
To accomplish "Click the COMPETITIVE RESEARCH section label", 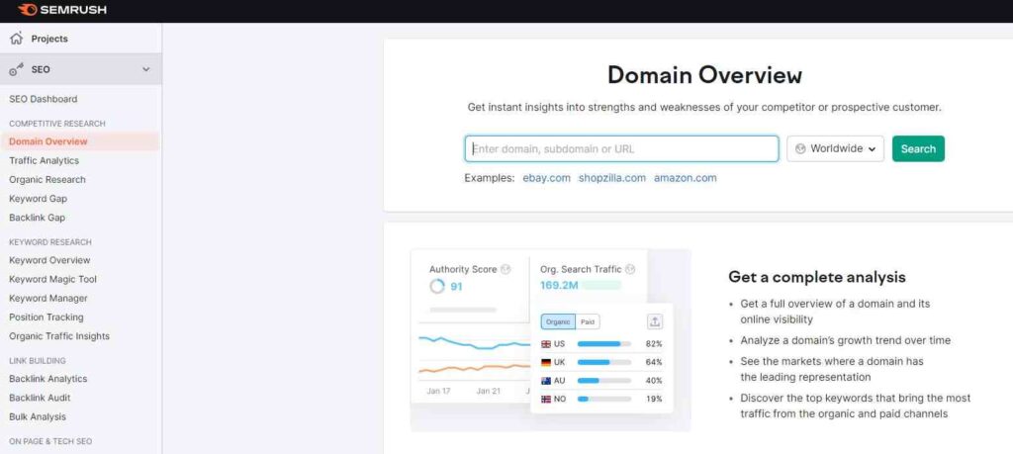I will [x=56, y=124].
